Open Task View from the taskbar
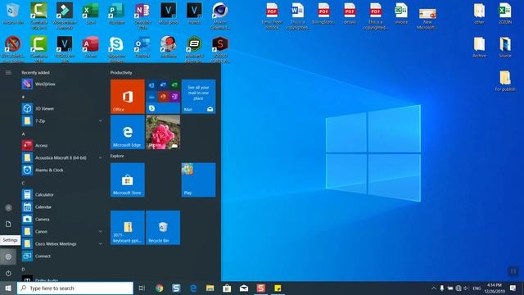Viewport: 524px width, 295px height. (142, 288)
